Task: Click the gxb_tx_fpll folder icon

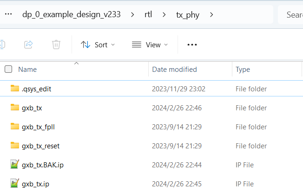Action: click(x=14, y=127)
